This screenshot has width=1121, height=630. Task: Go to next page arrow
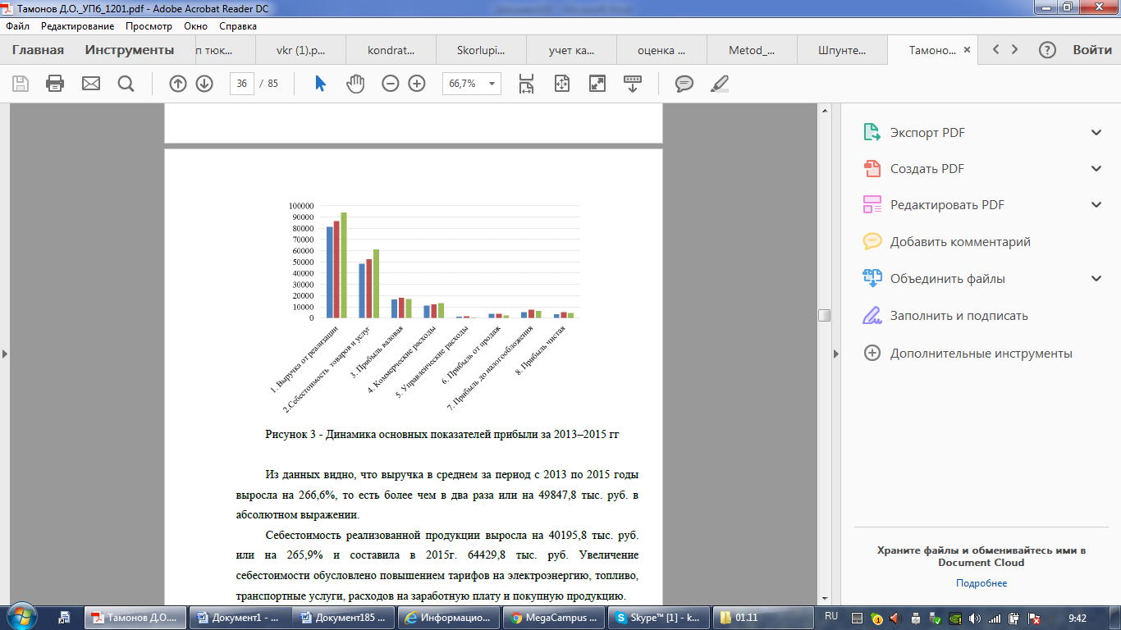(x=204, y=84)
